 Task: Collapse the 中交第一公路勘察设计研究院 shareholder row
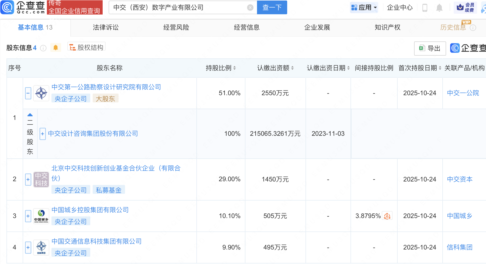coord(28,93)
